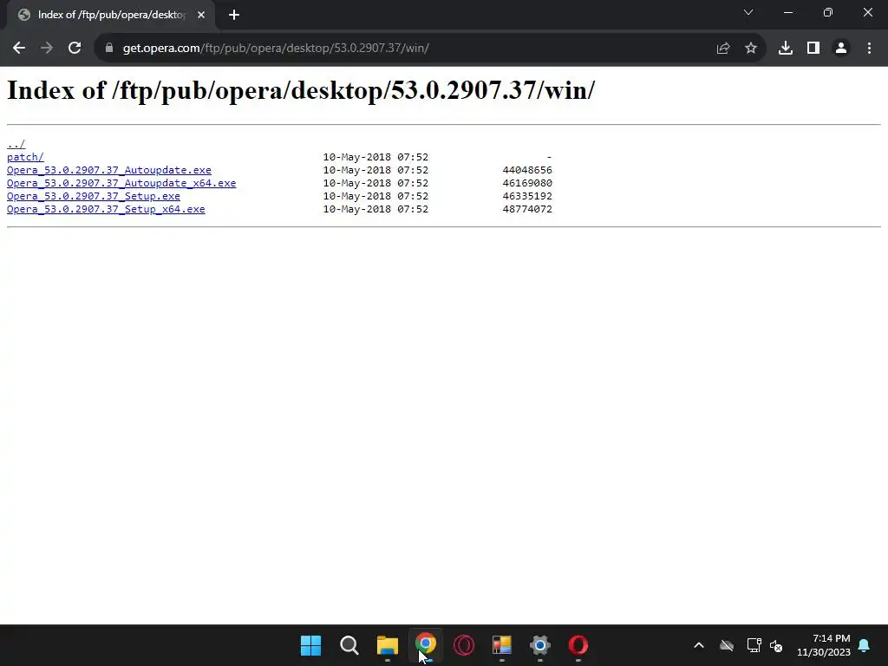Click the file size 44048656

click(527, 170)
